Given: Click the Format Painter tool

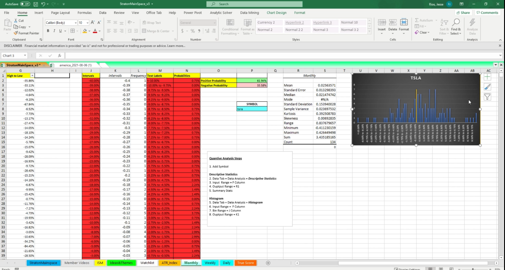Looking at the screenshot, I should 26,33.
